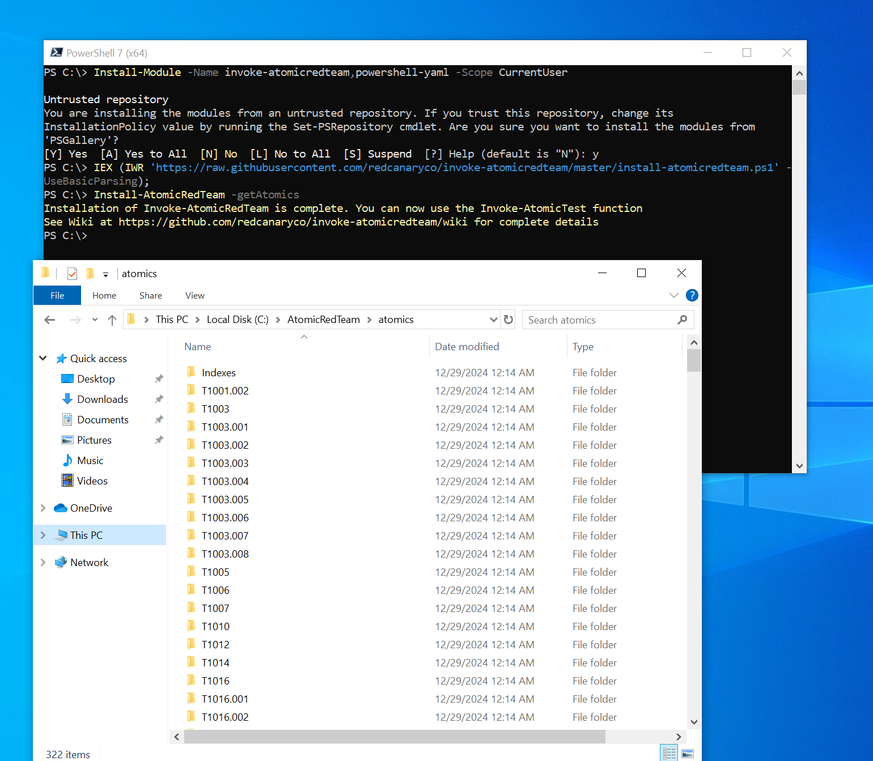
Task: Select Videos in navigation pane
Action: (92, 481)
